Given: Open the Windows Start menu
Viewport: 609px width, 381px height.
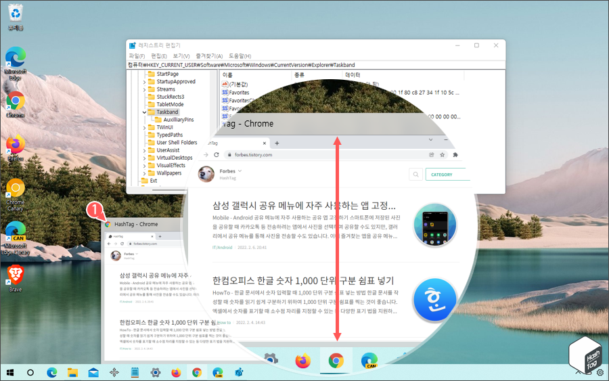Looking at the screenshot, I should [x=10, y=373].
